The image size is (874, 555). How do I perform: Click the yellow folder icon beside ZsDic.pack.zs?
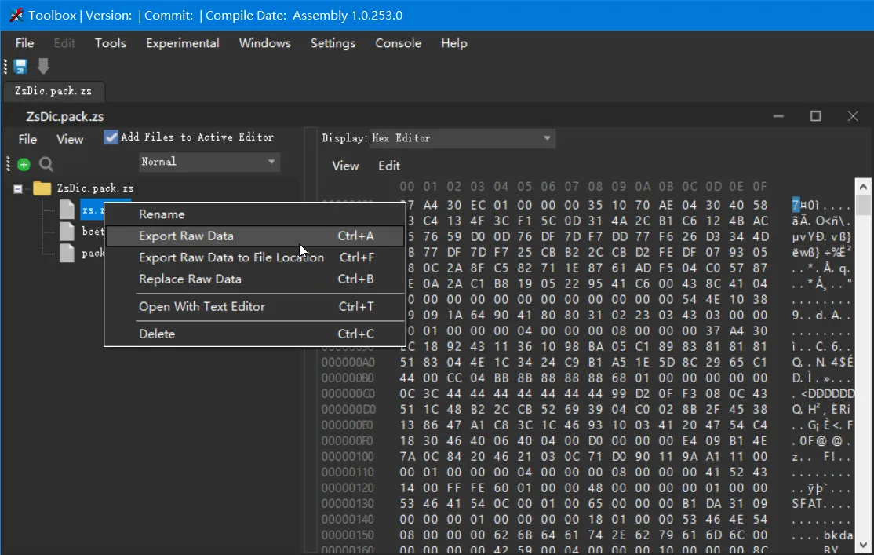coord(43,188)
